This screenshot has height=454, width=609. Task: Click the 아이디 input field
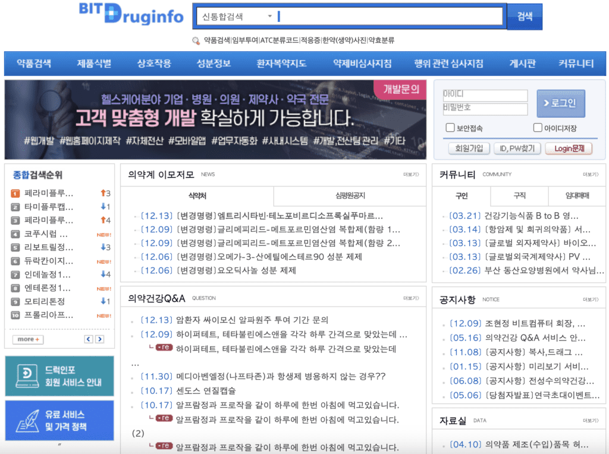[x=485, y=95]
